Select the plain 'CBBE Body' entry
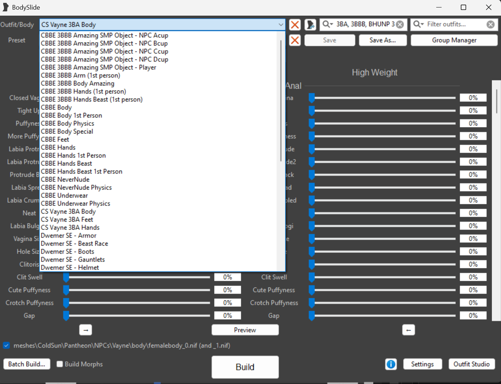The image size is (501, 384). tap(56, 107)
